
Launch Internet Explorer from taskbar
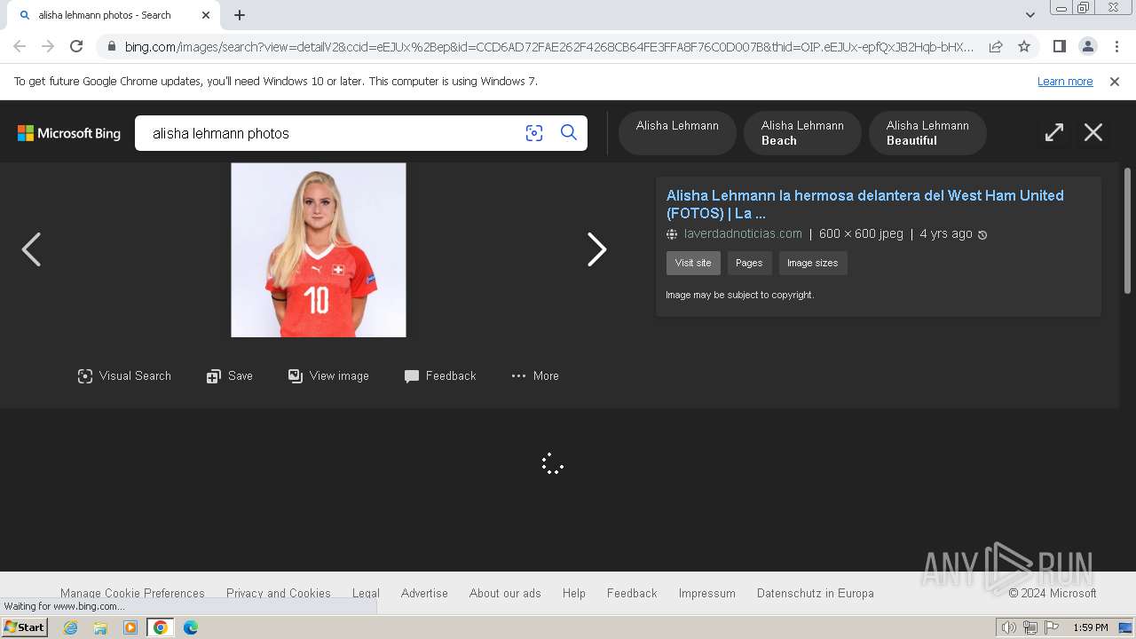click(70, 627)
